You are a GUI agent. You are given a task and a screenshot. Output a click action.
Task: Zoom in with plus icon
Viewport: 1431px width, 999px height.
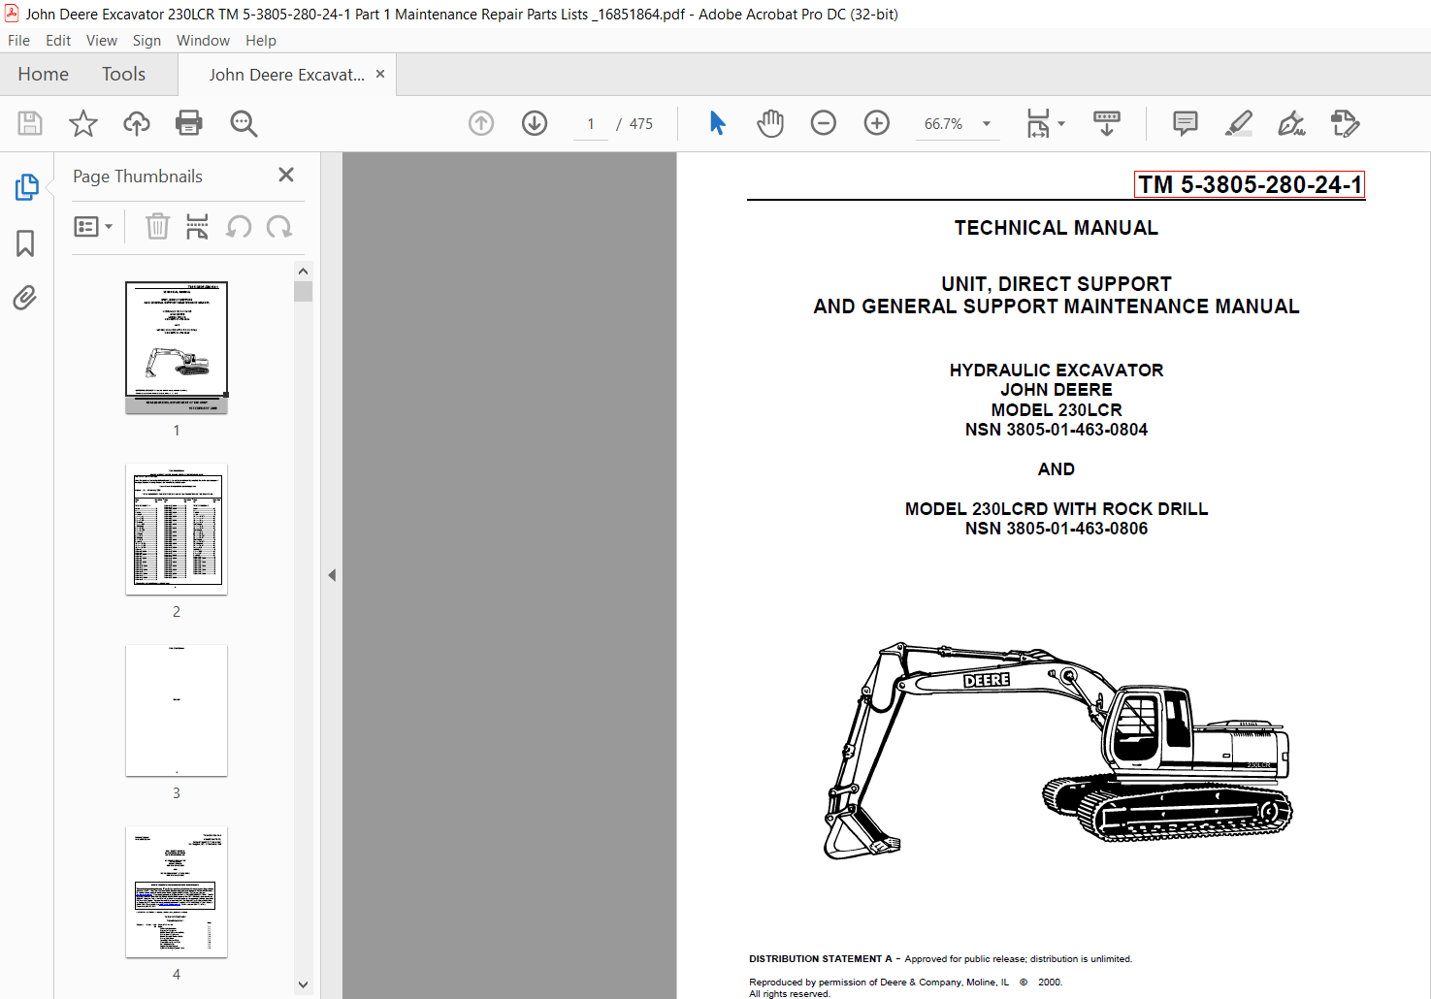pos(877,123)
